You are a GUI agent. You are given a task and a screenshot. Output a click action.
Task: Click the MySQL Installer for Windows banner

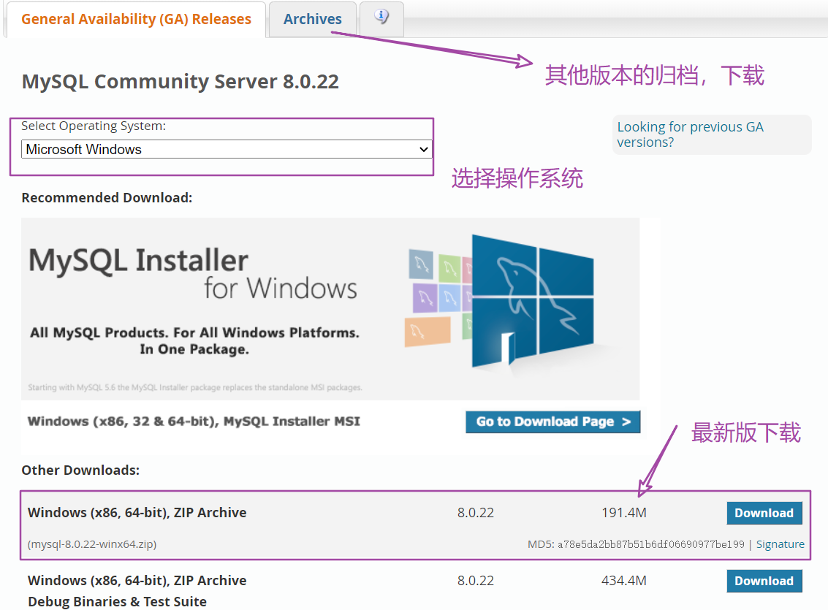330,309
